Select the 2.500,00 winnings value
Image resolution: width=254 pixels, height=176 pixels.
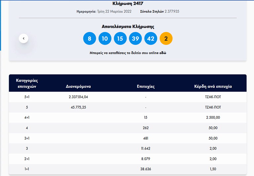[213, 118]
